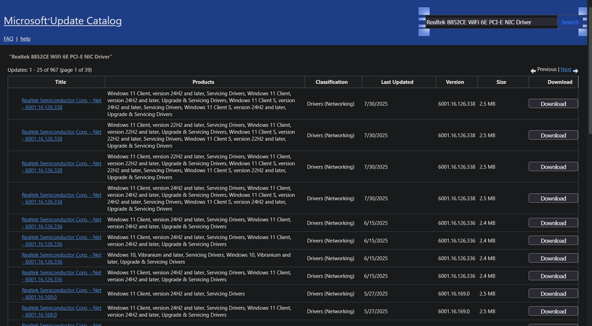Click 2.4 MB size in the Vibranium row
This screenshot has width=592, height=326.
pos(487,258)
